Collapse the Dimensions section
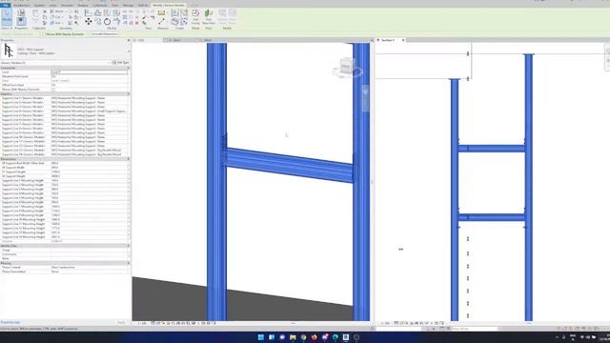The image size is (610, 343). (x=128, y=159)
